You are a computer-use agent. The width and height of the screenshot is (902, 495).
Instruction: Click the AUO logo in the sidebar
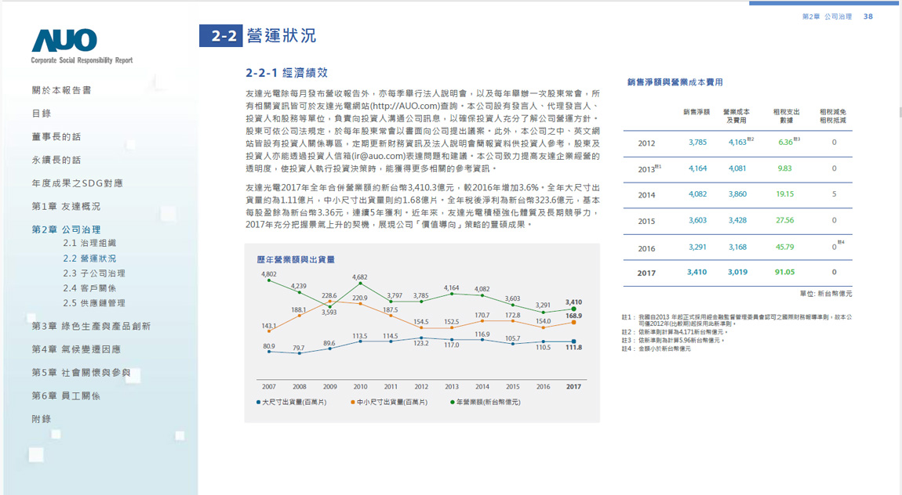pyautogui.click(x=65, y=41)
